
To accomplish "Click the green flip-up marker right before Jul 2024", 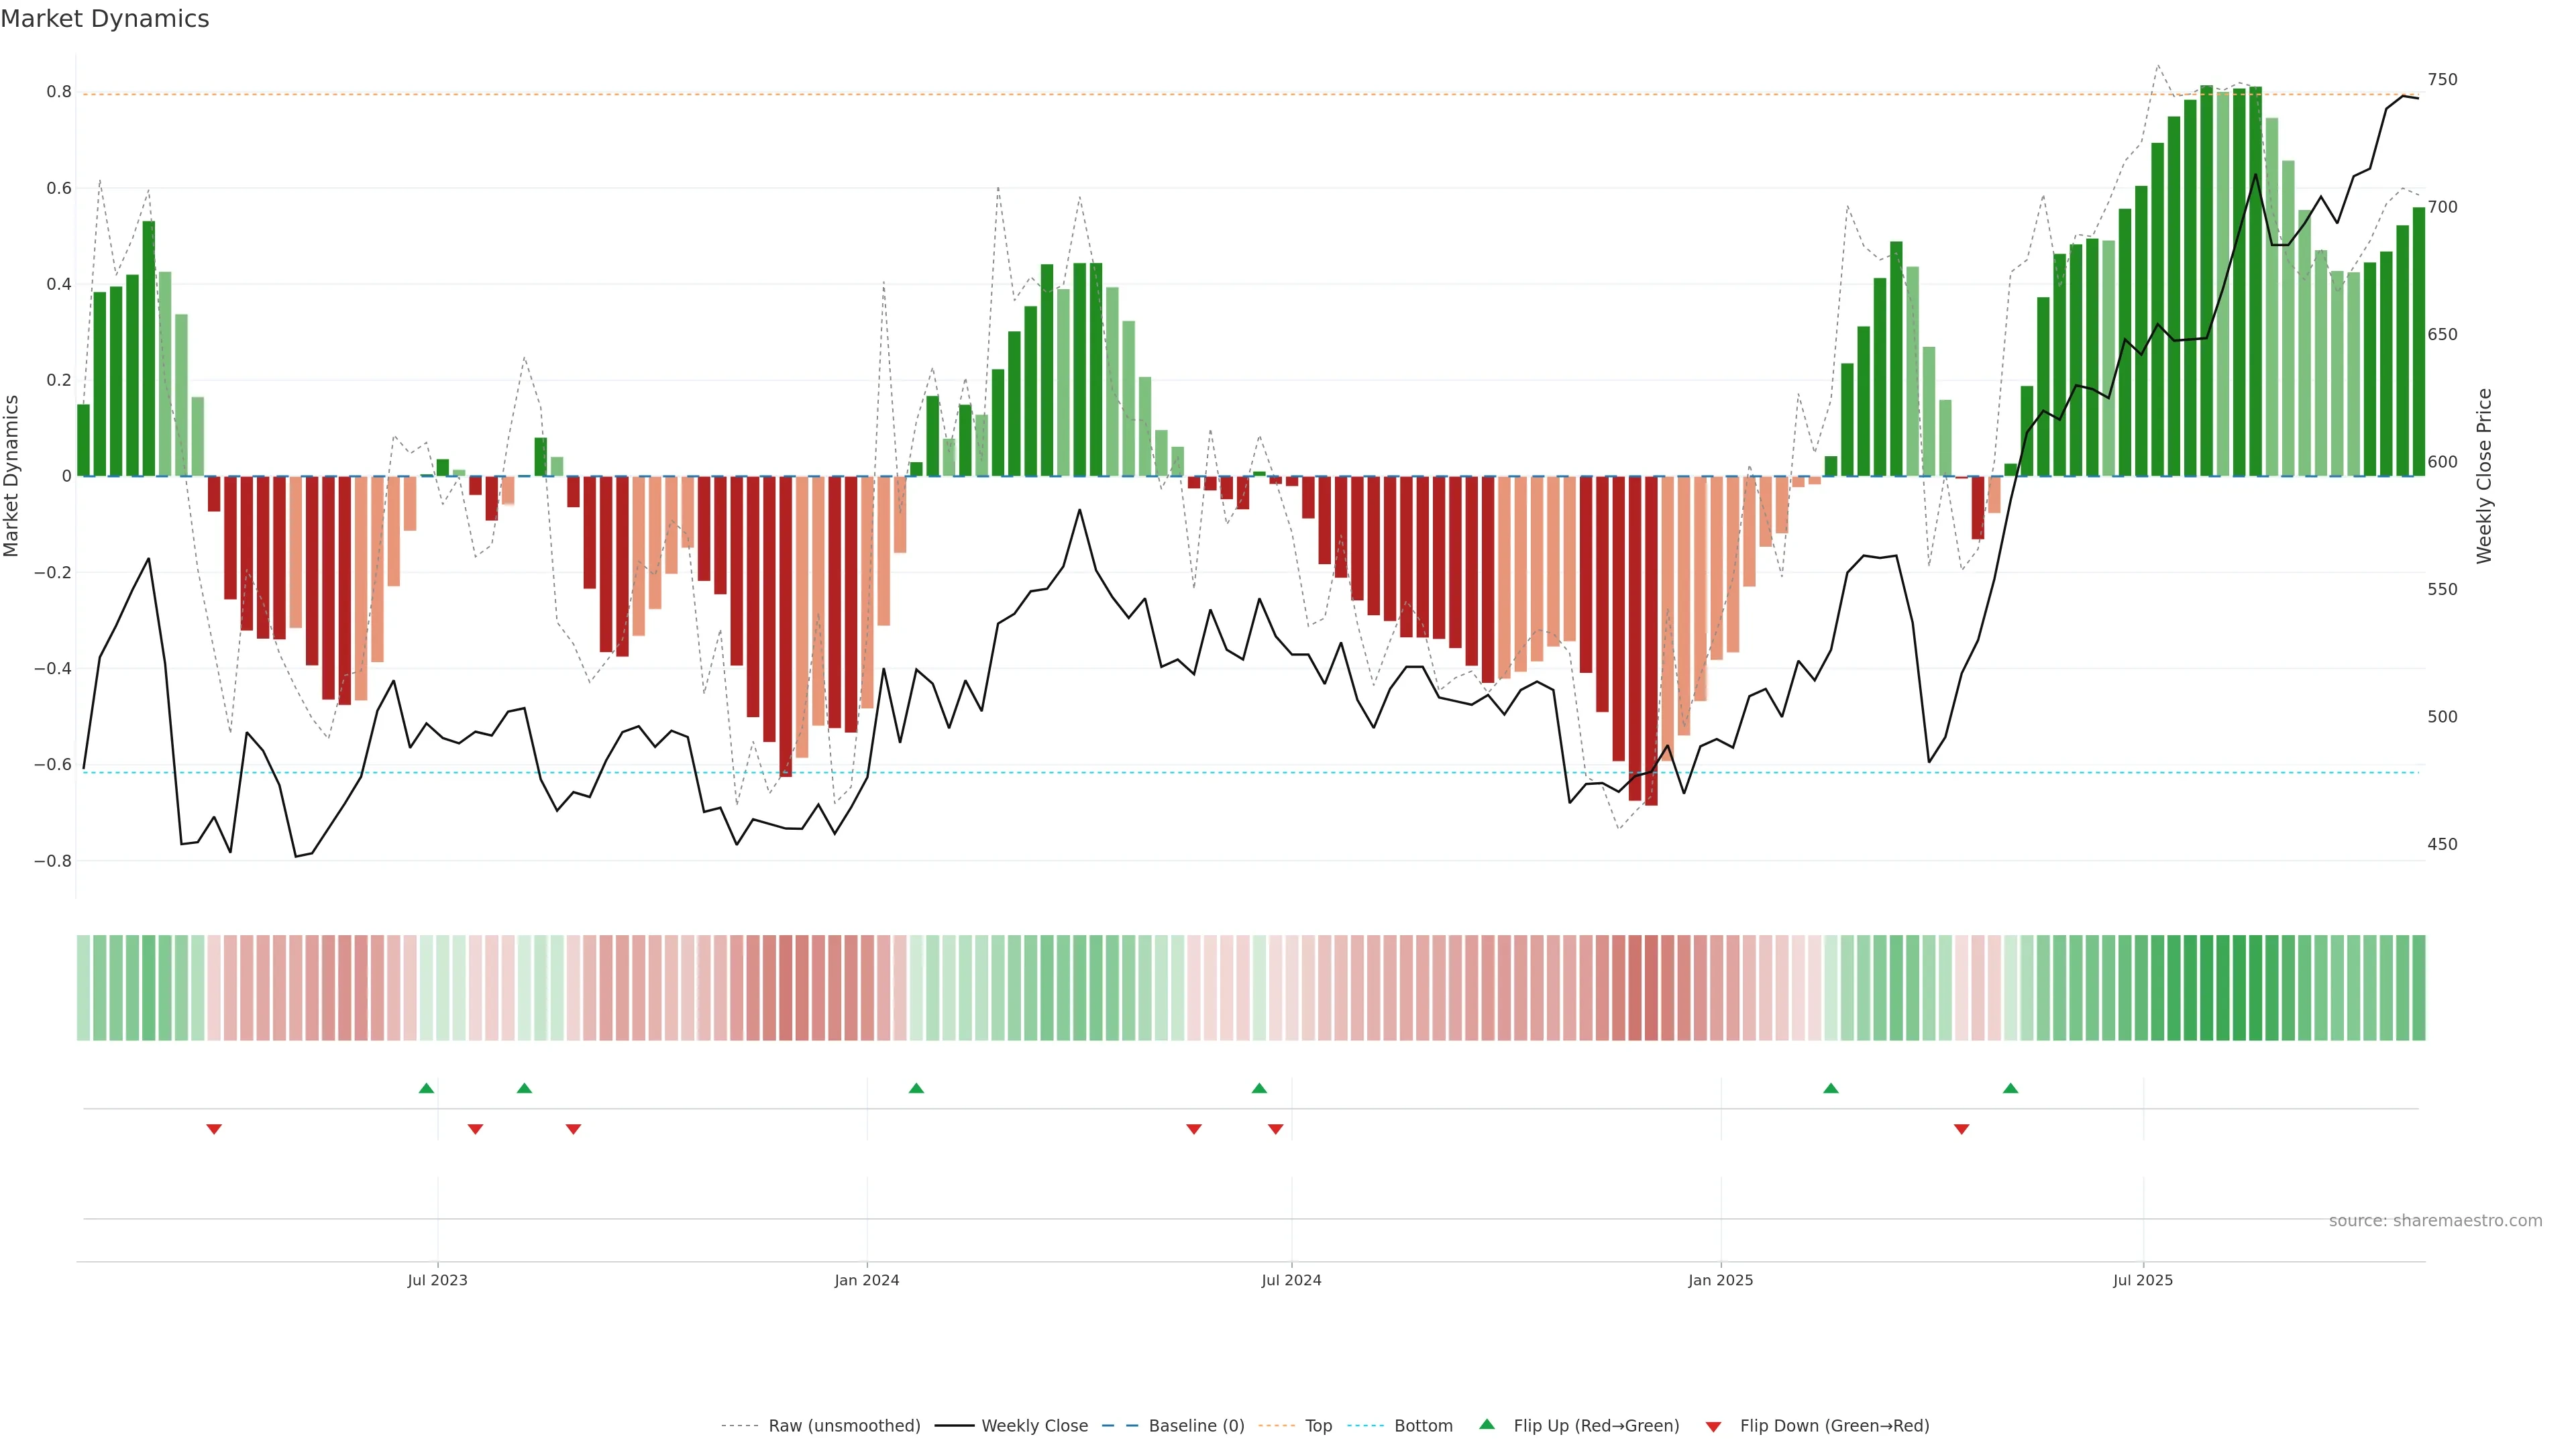I will click(x=1259, y=1088).
